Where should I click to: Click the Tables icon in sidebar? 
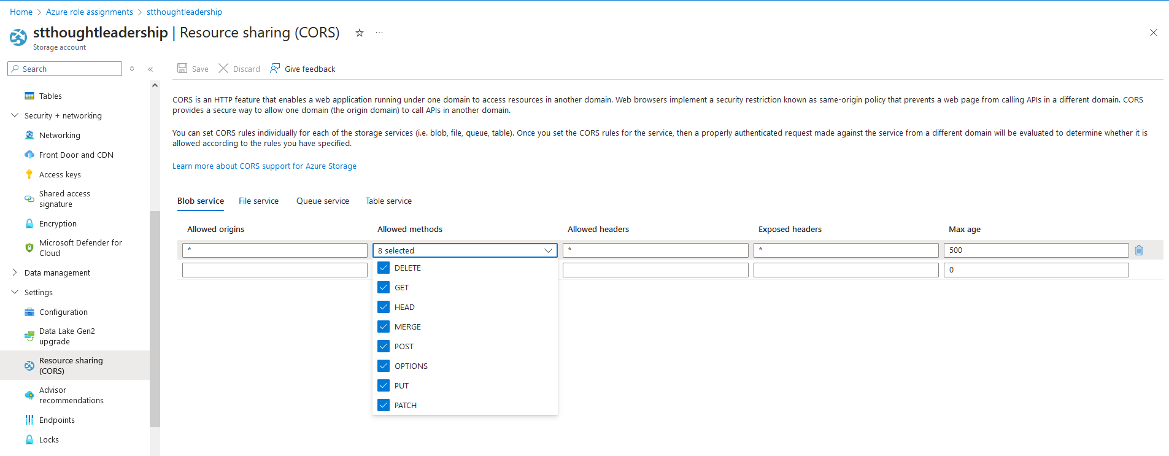(29, 96)
